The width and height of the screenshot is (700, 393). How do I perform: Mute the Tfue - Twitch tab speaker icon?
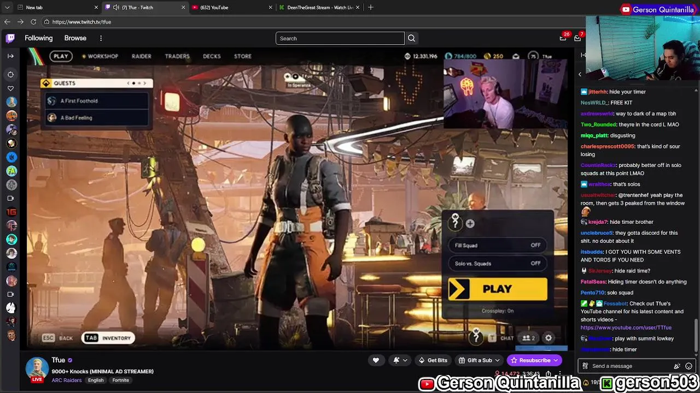116,7
